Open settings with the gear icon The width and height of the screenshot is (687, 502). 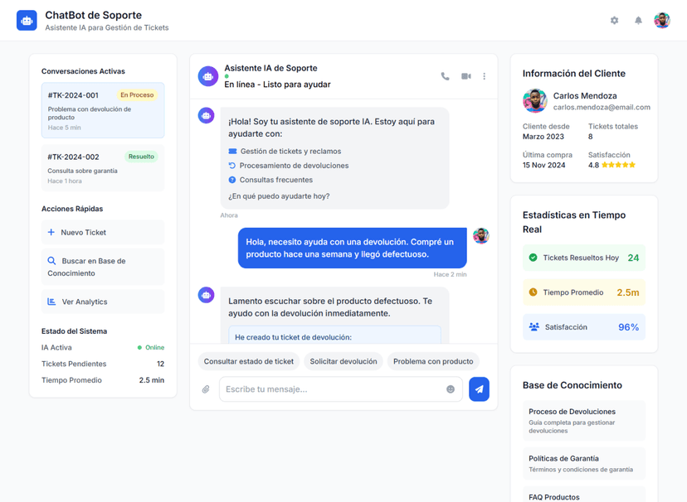(x=614, y=21)
